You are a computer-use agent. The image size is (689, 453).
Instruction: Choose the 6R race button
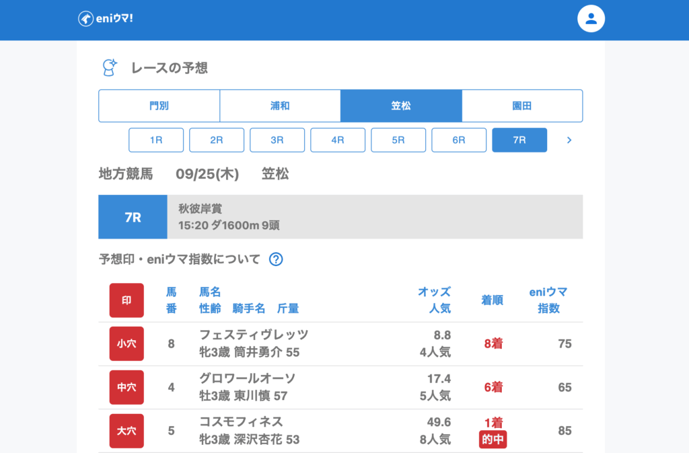click(459, 140)
